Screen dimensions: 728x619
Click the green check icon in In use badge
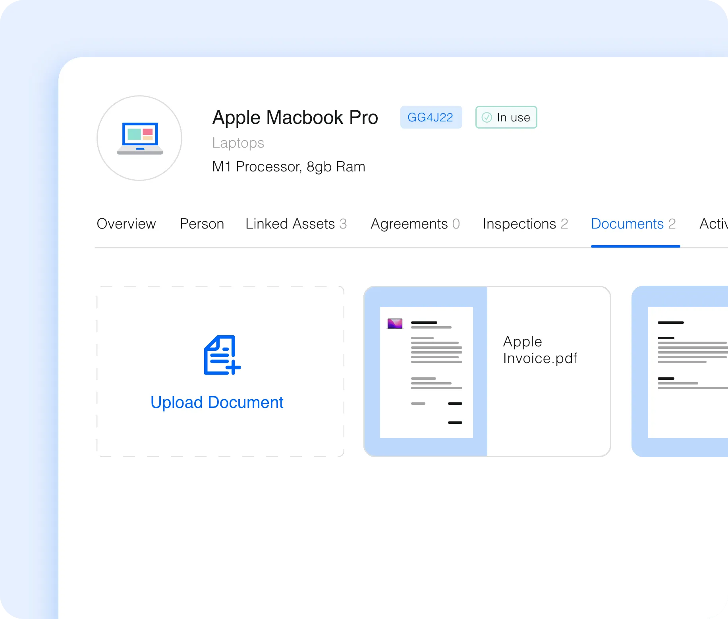tap(487, 117)
